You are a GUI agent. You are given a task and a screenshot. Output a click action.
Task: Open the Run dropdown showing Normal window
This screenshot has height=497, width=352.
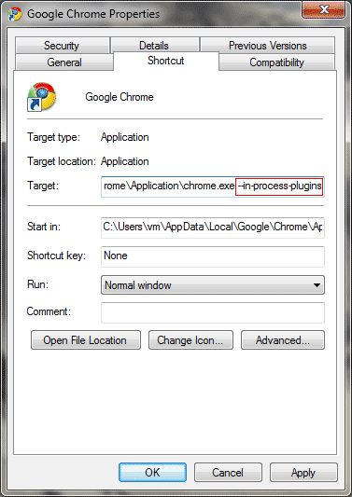213,284
